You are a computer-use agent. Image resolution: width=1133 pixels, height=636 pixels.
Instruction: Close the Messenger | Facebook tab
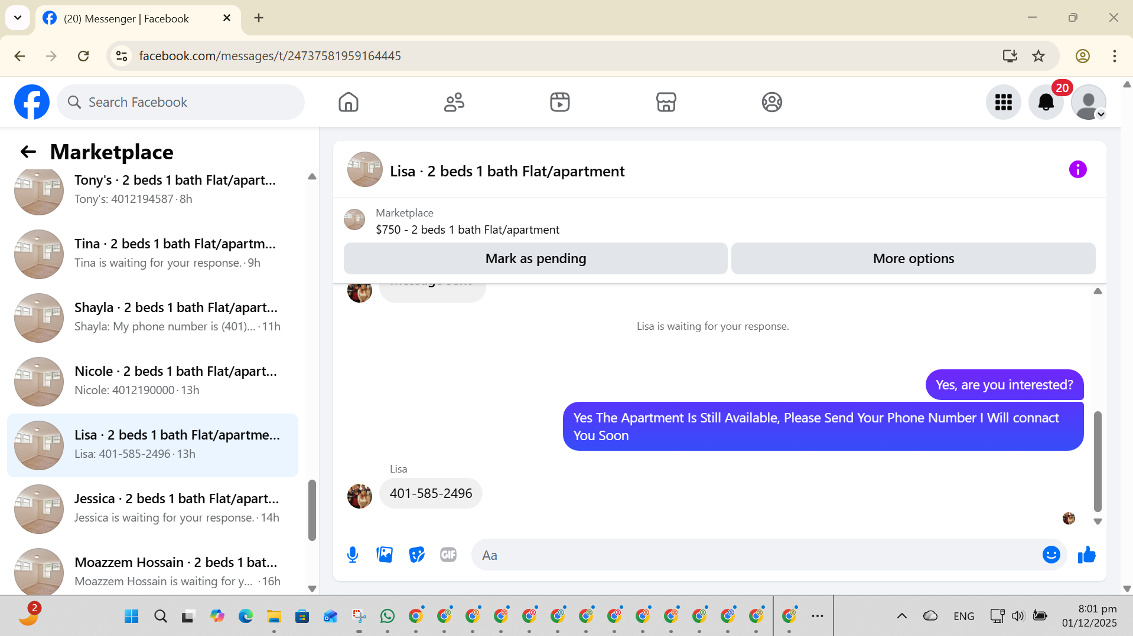click(227, 18)
